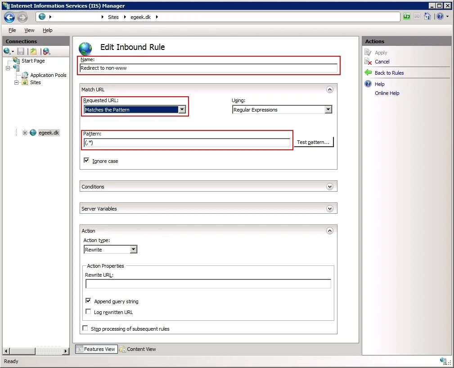Collapse the Sites tree node

coord(17,82)
